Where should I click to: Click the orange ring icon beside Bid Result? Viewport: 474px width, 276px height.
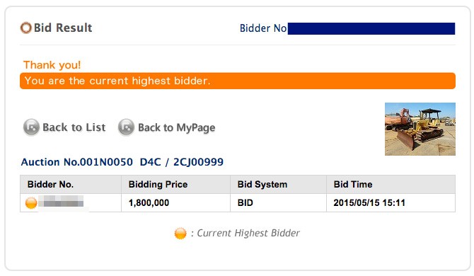(26, 28)
